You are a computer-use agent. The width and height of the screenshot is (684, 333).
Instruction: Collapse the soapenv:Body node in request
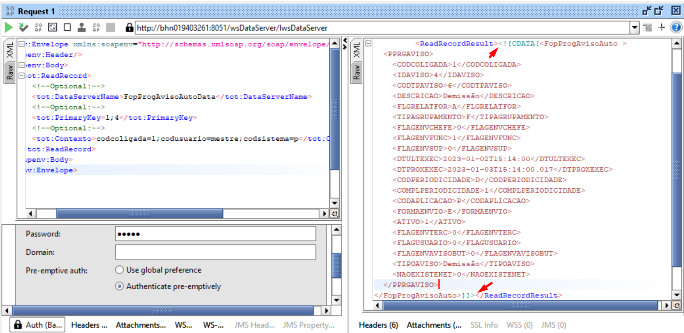click(x=21, y=65)
